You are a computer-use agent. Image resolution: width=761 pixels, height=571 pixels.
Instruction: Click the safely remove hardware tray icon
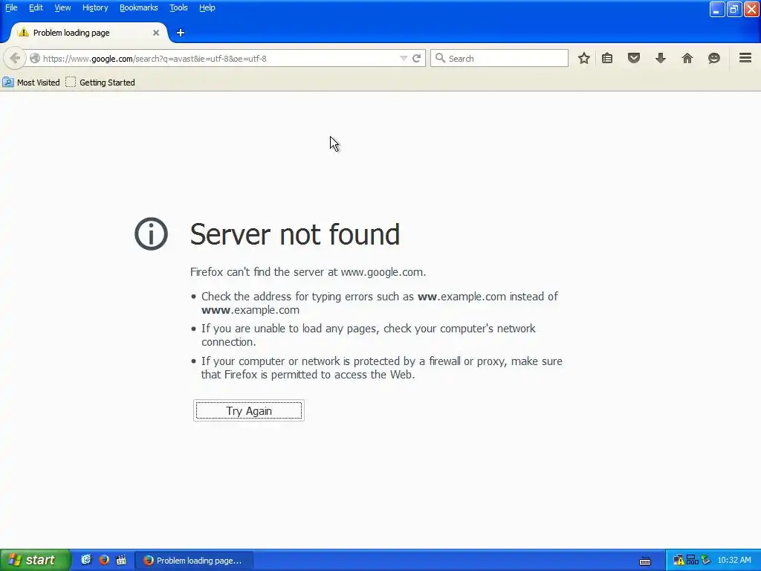tap(706, 561)
